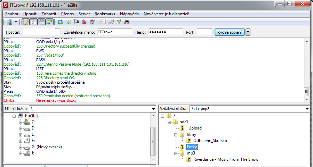313x167 pixels.
Task: Refresh the file and folder lists
Action: [x=60, y=22]
